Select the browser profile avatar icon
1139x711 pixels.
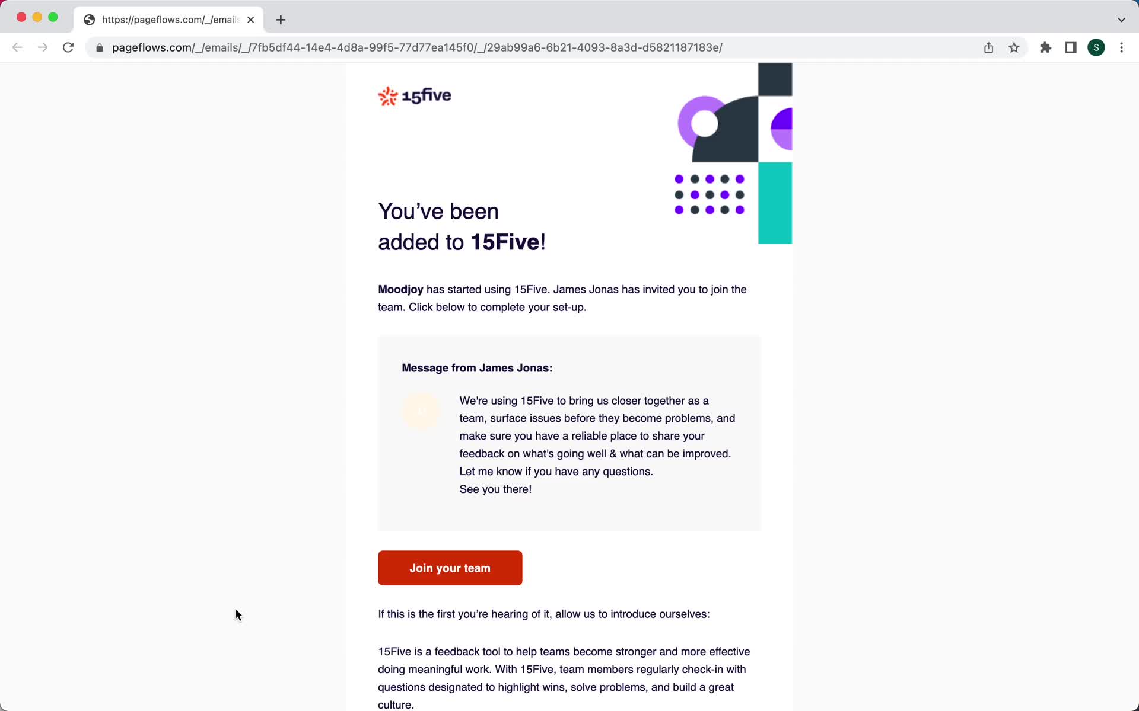click(1096, 47)
